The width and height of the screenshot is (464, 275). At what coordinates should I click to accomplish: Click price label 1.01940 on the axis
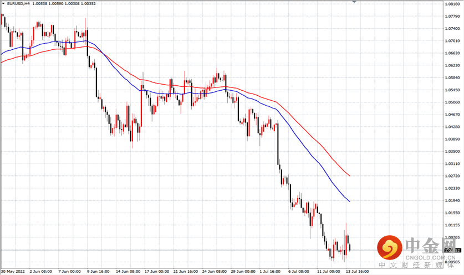(452, 200)
